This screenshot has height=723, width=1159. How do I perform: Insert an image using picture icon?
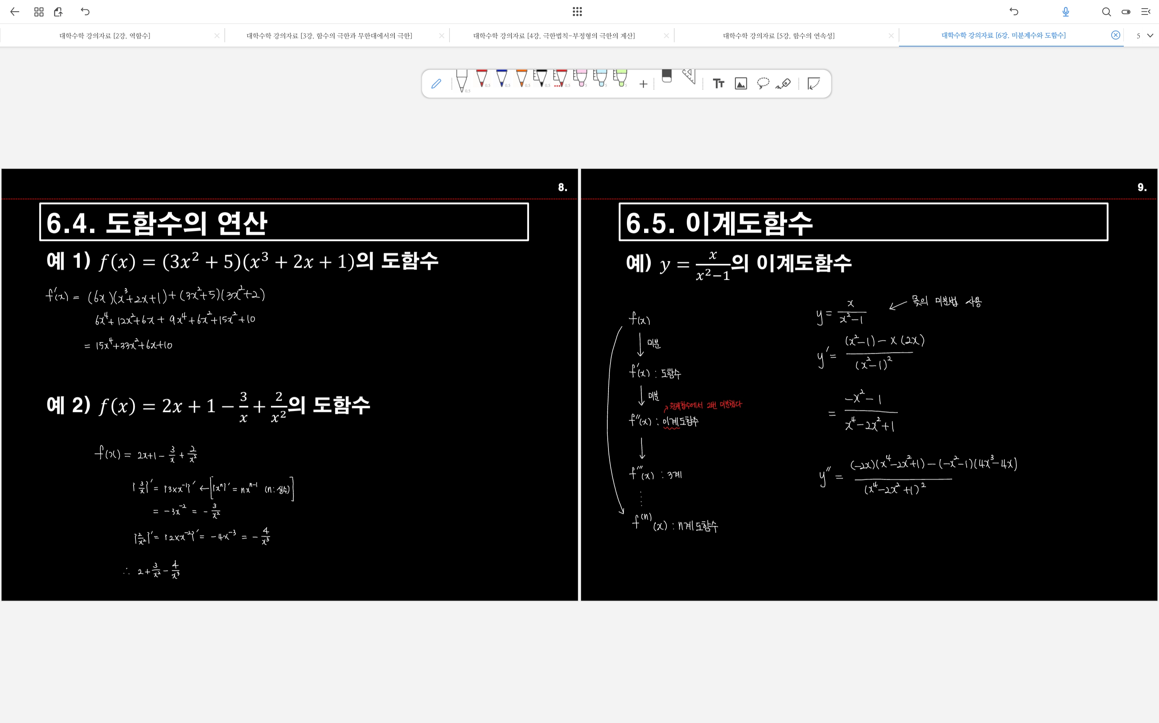coord(740,84)
